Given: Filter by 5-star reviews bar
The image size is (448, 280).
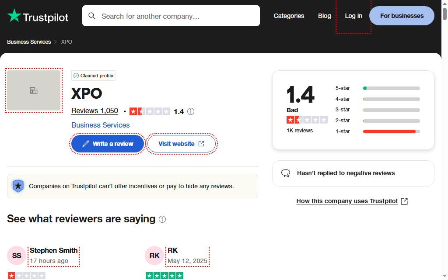Looking at the screenshot, I should pyautogui.click(x=378, y=88).
